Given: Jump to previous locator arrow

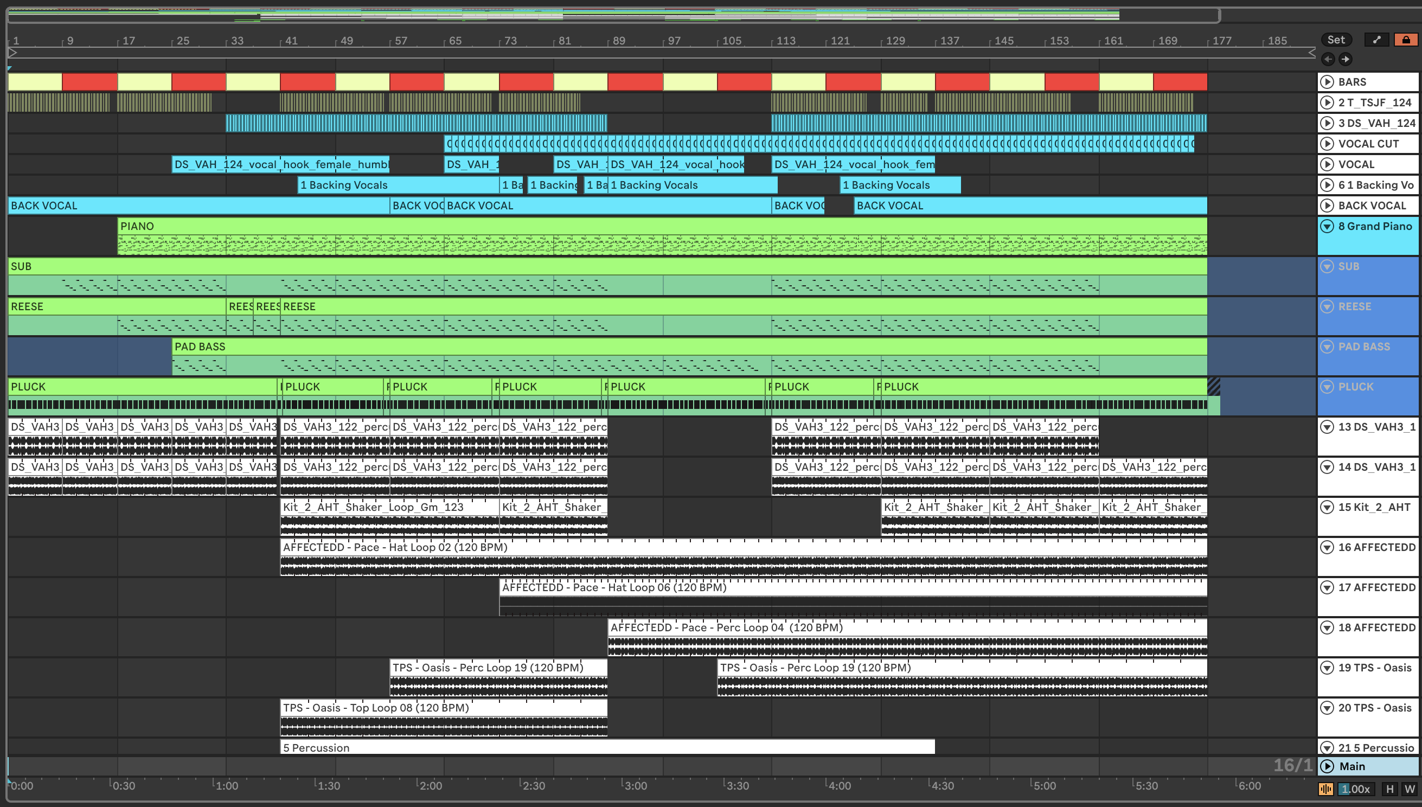Looking at the screenshot, I should (x=1328, y=59).
